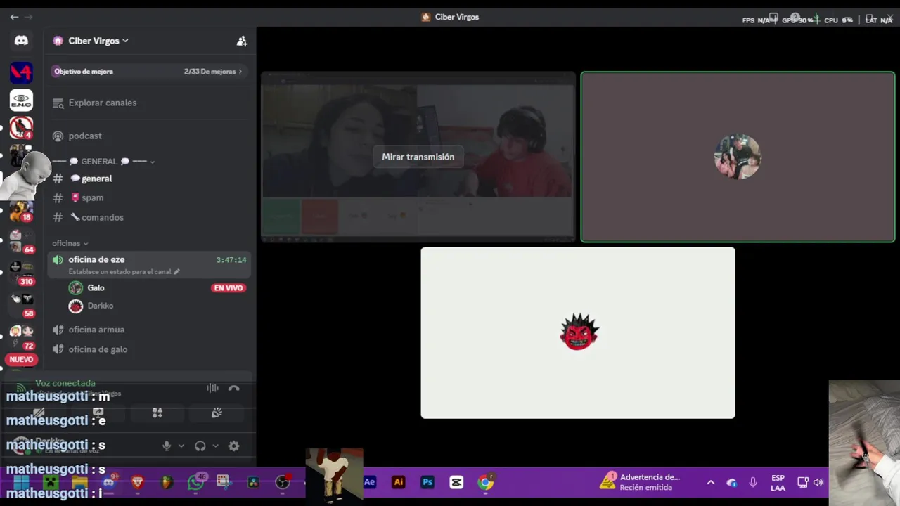Click user Darkko in voice channel
Screen dimensions: 900x506
tap(101, 306)
